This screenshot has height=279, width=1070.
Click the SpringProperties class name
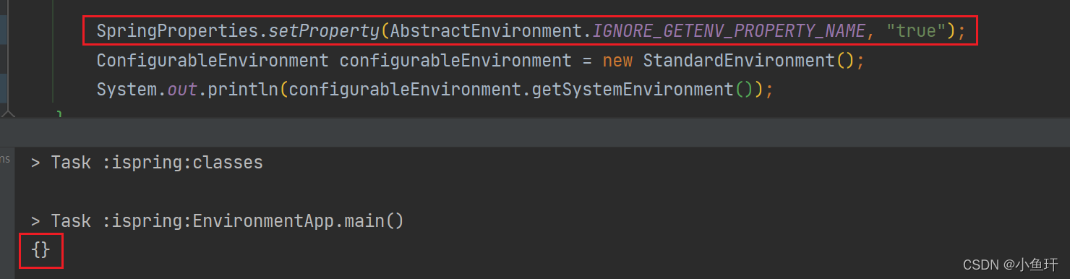[x=177, y=31]
